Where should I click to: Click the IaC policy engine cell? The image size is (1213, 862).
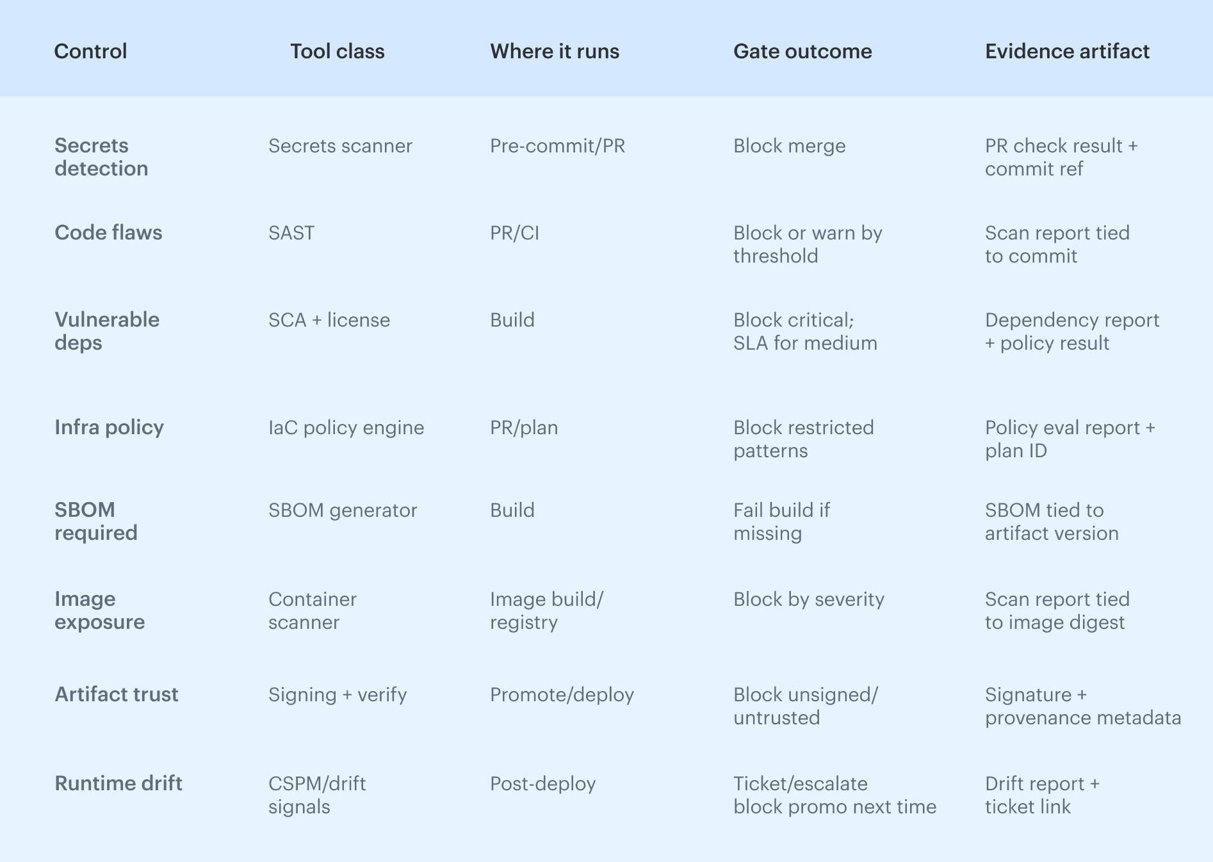(346, 428)
